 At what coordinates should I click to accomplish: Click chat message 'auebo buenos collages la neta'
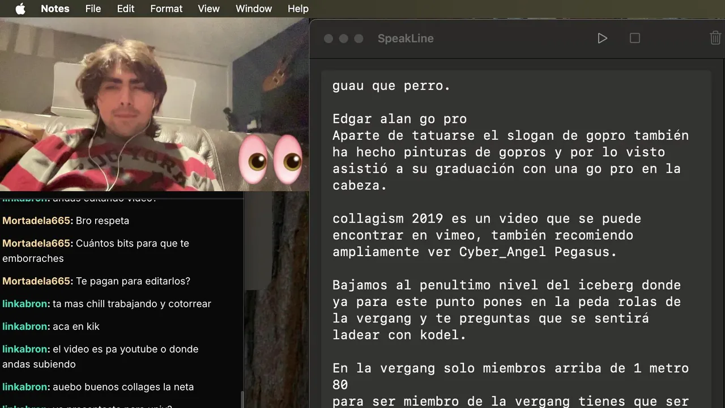tap(123, 387)
